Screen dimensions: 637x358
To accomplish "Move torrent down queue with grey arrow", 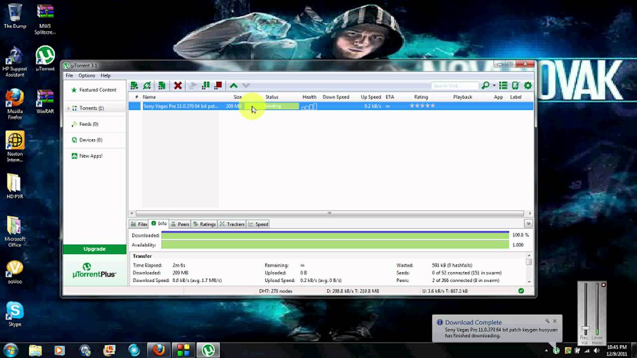I will point(246,86).
